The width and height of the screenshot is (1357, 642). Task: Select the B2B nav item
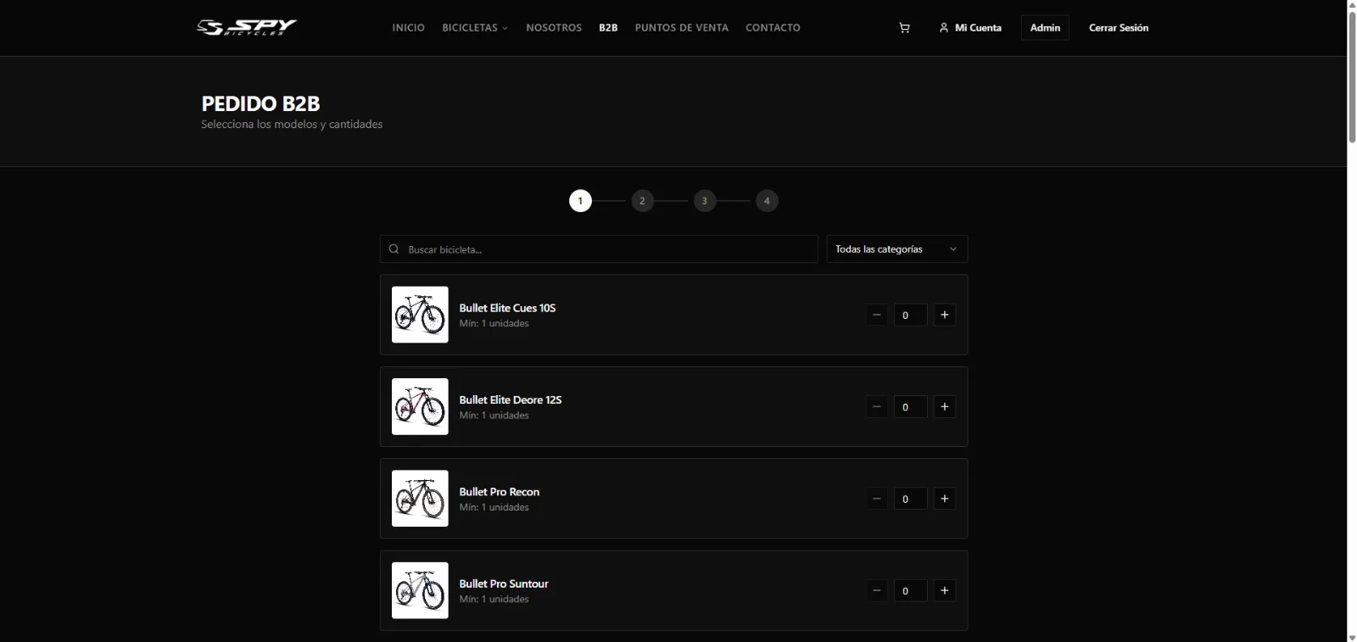point(608,28)
